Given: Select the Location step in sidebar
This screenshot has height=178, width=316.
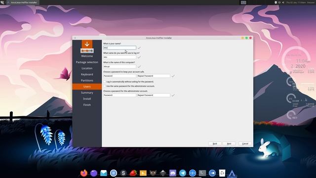Looking at the screenshot, I should point(87,68).
